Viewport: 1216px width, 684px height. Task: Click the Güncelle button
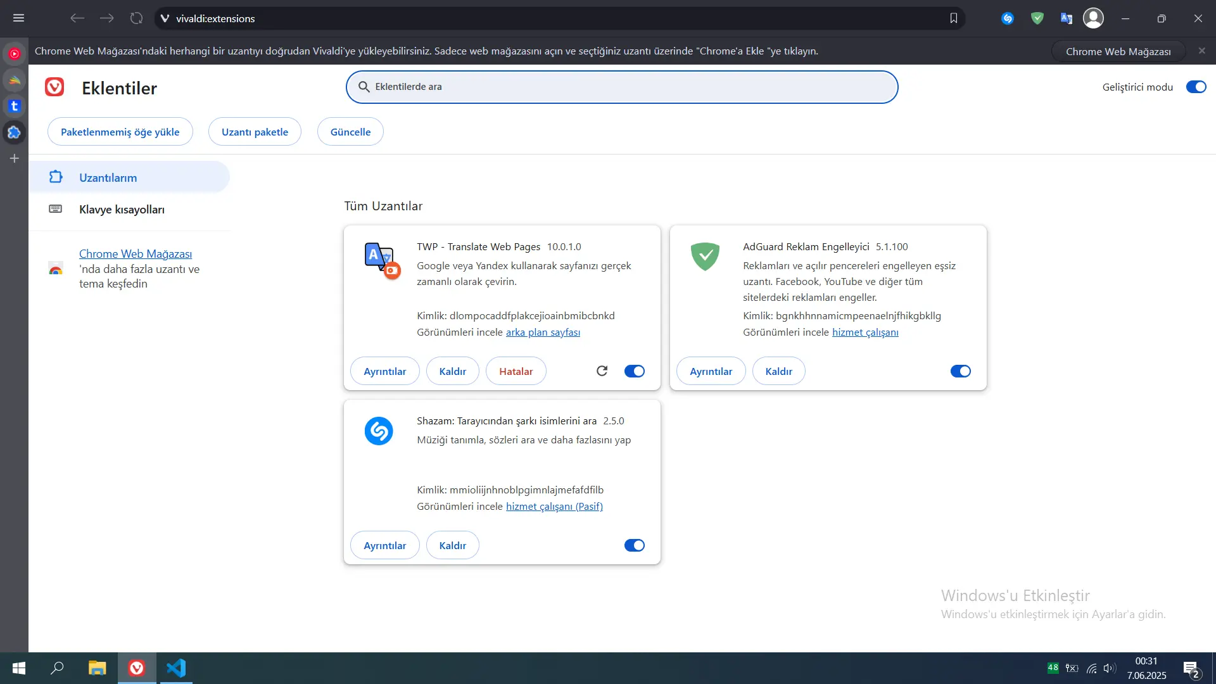350,132
